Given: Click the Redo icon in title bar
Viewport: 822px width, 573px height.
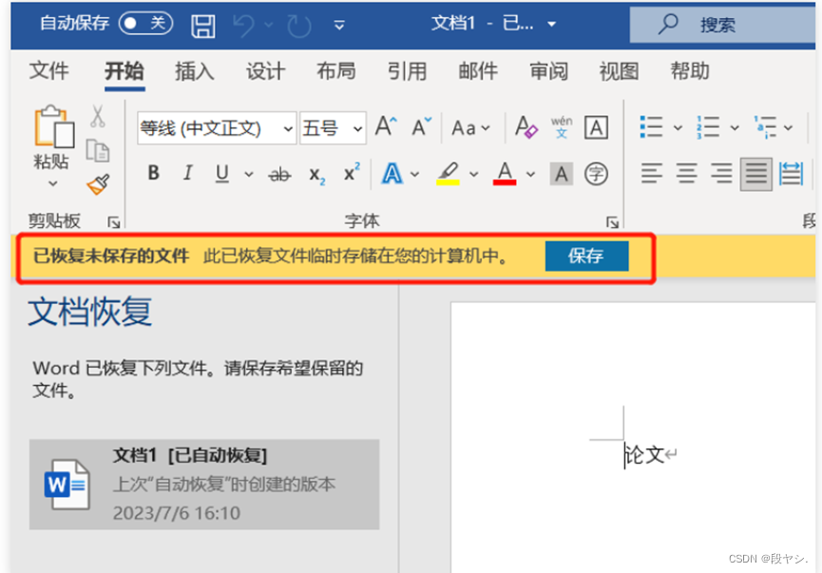Looking at the screenshot, I should click(x=299, y=25).
